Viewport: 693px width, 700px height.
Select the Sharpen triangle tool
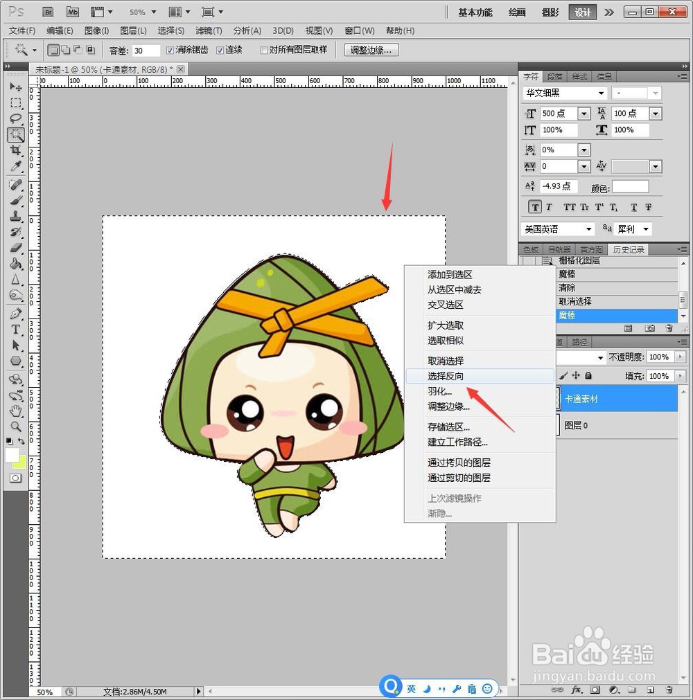pyautogui.click(x=16, y=280)
